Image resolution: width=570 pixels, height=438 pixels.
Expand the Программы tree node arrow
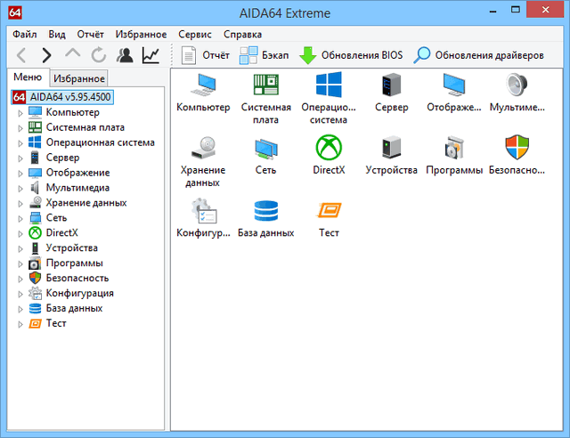click(20, 264)
